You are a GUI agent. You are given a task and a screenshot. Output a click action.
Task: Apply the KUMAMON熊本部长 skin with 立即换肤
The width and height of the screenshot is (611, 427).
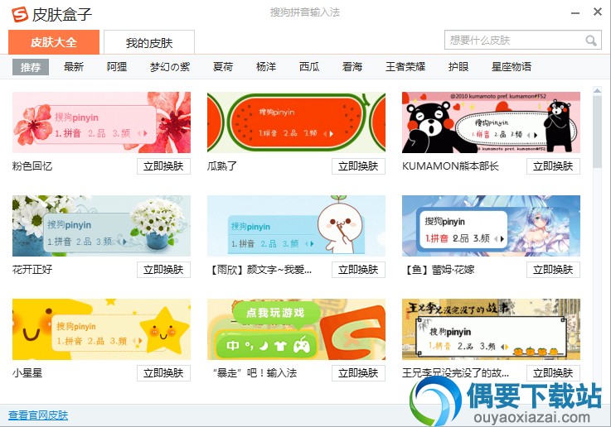(553, 166)
